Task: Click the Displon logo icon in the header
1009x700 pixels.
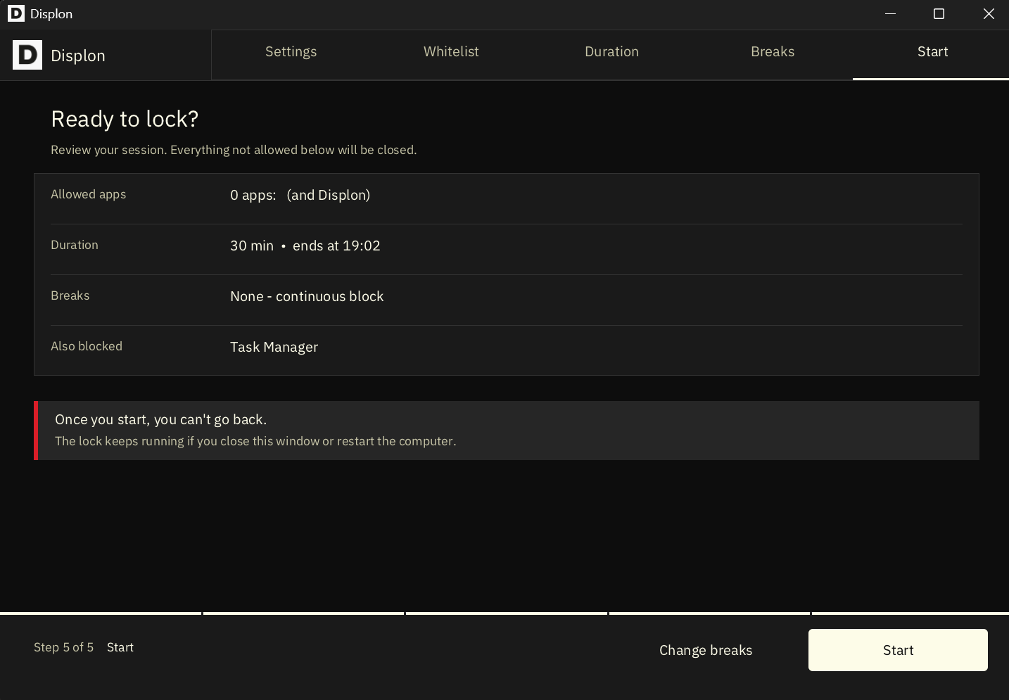Action: [x=27, y=55]
